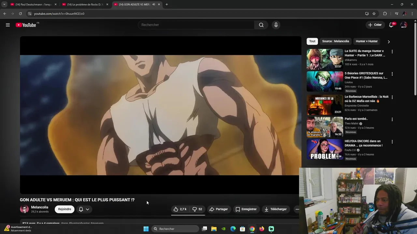Open a new browser tab with plus
Image resolution: width=417 pixels, height=234 pixels.
166,5
